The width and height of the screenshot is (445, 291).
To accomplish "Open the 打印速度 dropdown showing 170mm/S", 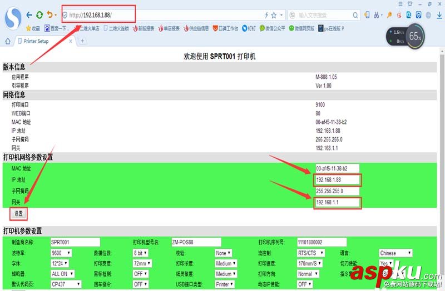I will (310, 263).
